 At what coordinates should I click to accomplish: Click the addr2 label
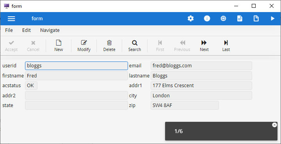pyautogui.click(x=9, y=96)
